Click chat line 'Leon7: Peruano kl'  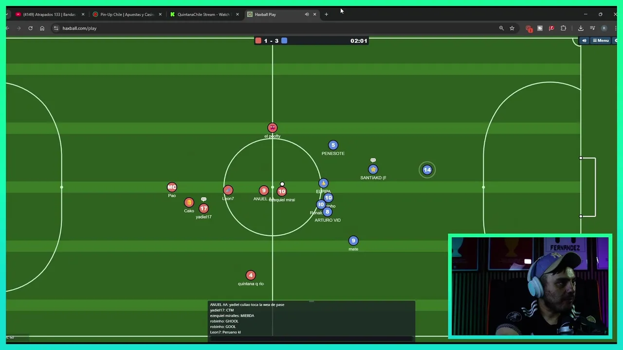pos(225,332)
